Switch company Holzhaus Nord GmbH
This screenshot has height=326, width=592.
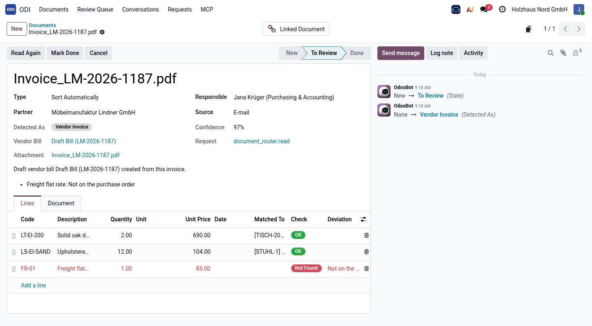tap(539, 9)
